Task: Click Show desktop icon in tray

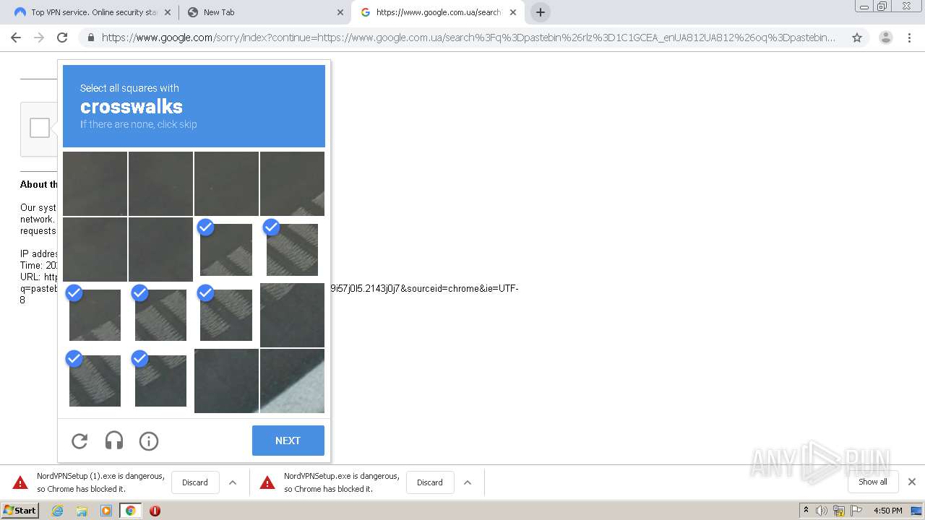Action: tap(916, 511)
